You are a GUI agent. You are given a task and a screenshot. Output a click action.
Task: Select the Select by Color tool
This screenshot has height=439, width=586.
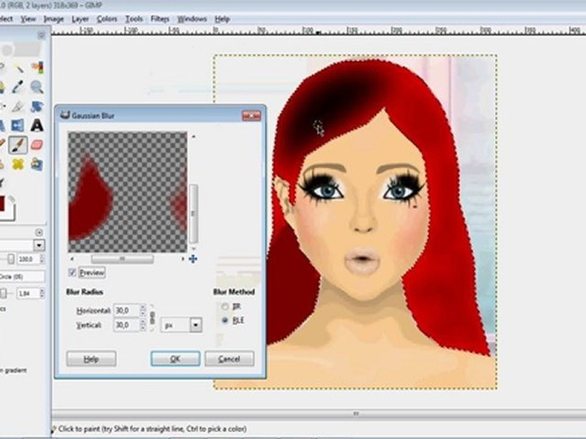37,68
